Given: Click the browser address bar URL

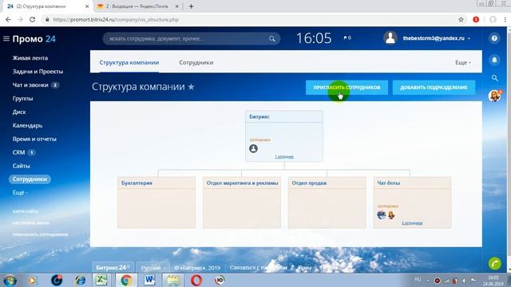Looking at the screenshot, I should (x=116, y=19).
